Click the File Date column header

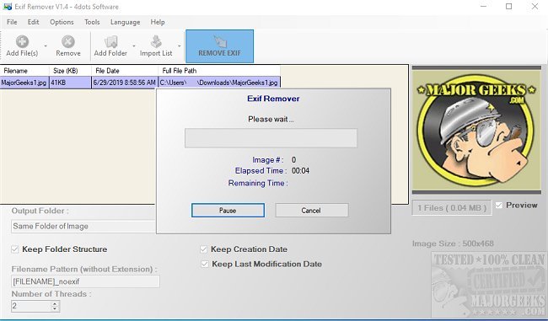coord(125,71)
